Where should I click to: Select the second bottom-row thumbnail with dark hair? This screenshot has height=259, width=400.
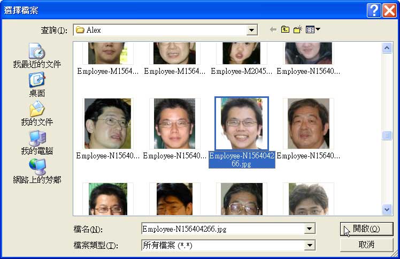click(x=175, y=199)
